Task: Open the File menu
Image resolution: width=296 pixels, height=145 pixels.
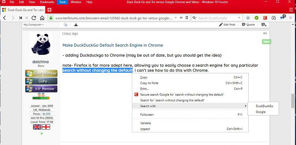Action: [x=12, y=2]
